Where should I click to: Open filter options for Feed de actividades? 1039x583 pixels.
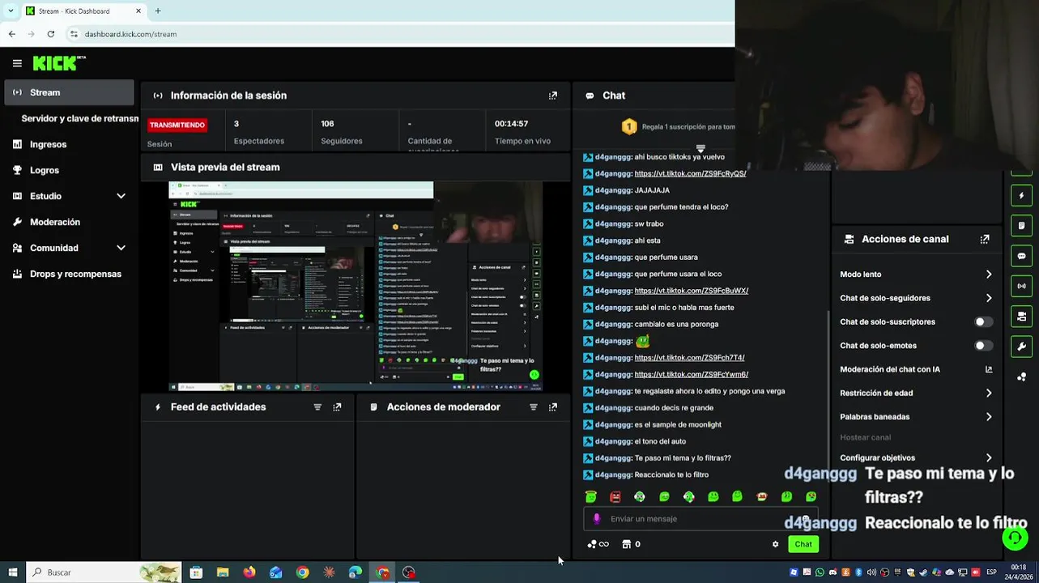point(317,407)
